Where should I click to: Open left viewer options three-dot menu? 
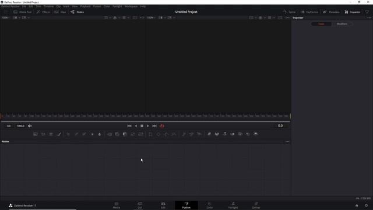(142, 17)
